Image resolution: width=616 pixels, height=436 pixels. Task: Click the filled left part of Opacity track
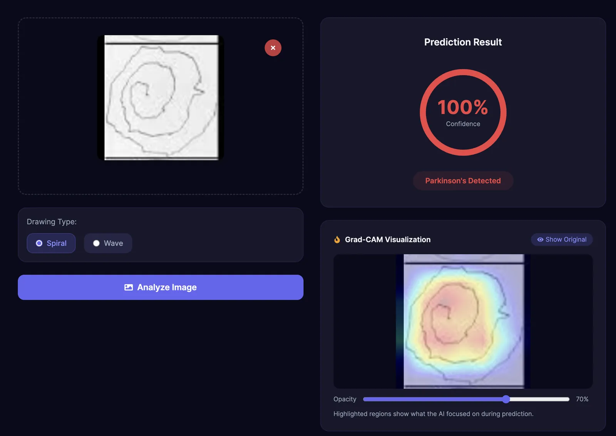tap(432, 399)
